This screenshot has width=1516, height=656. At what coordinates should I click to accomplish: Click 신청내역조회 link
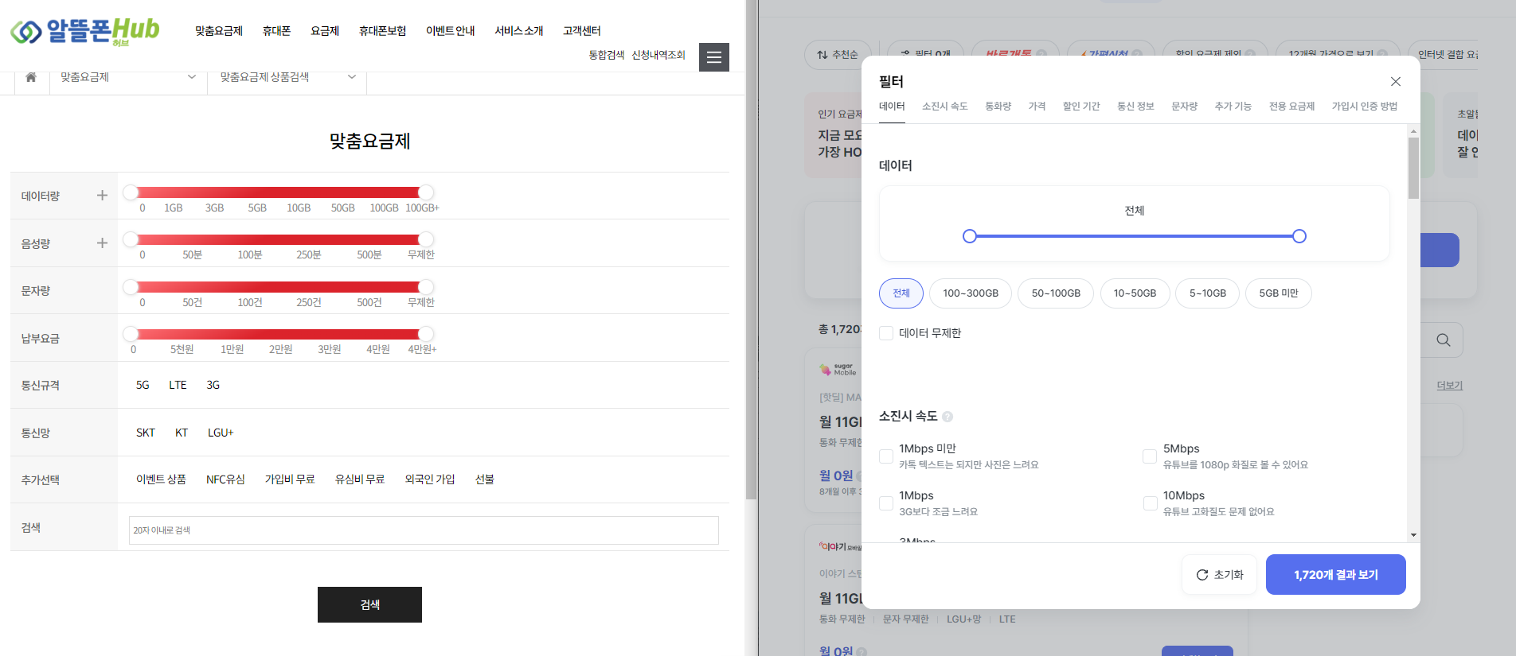(658, 55)
